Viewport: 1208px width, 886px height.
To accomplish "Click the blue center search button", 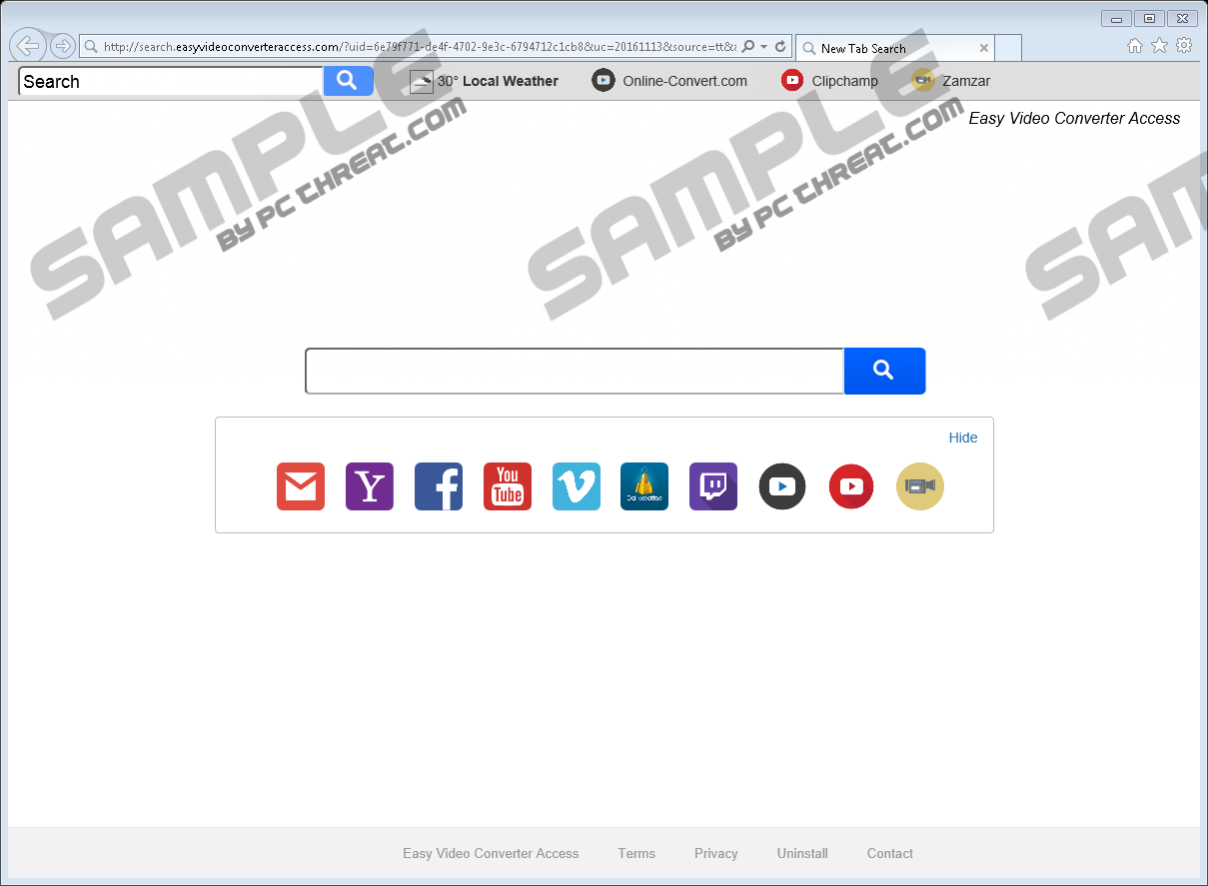I will point(884,371).
